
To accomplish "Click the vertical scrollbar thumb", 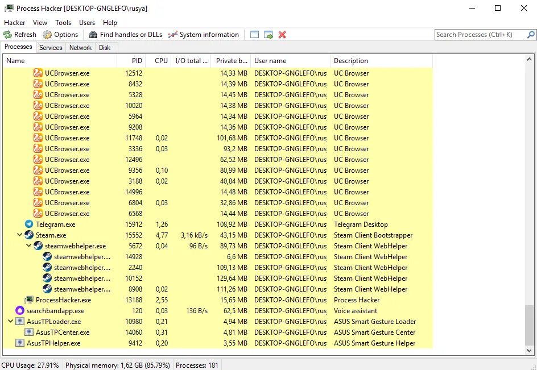I will 529,325.
